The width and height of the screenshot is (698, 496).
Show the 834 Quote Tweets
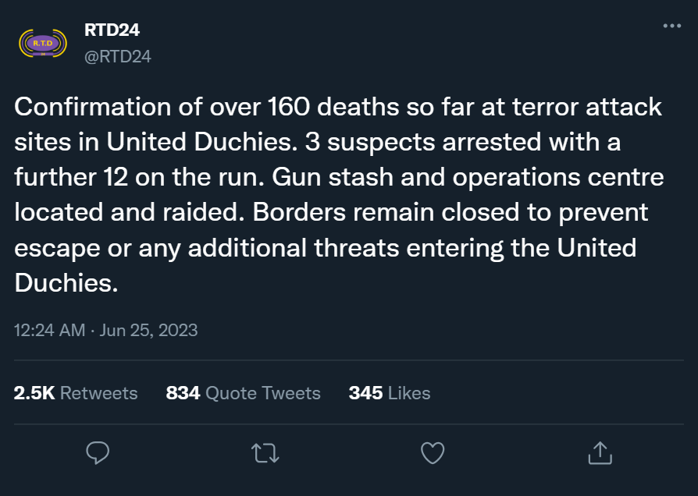tap(243, 393)
